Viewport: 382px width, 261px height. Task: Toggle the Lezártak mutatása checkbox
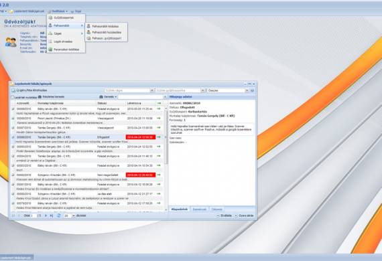tap(13, 97)
